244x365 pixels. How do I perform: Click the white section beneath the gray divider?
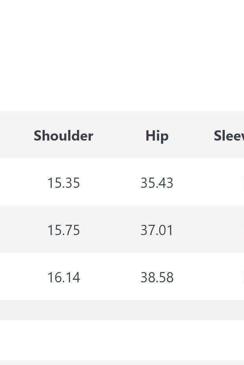coord(122,340)
